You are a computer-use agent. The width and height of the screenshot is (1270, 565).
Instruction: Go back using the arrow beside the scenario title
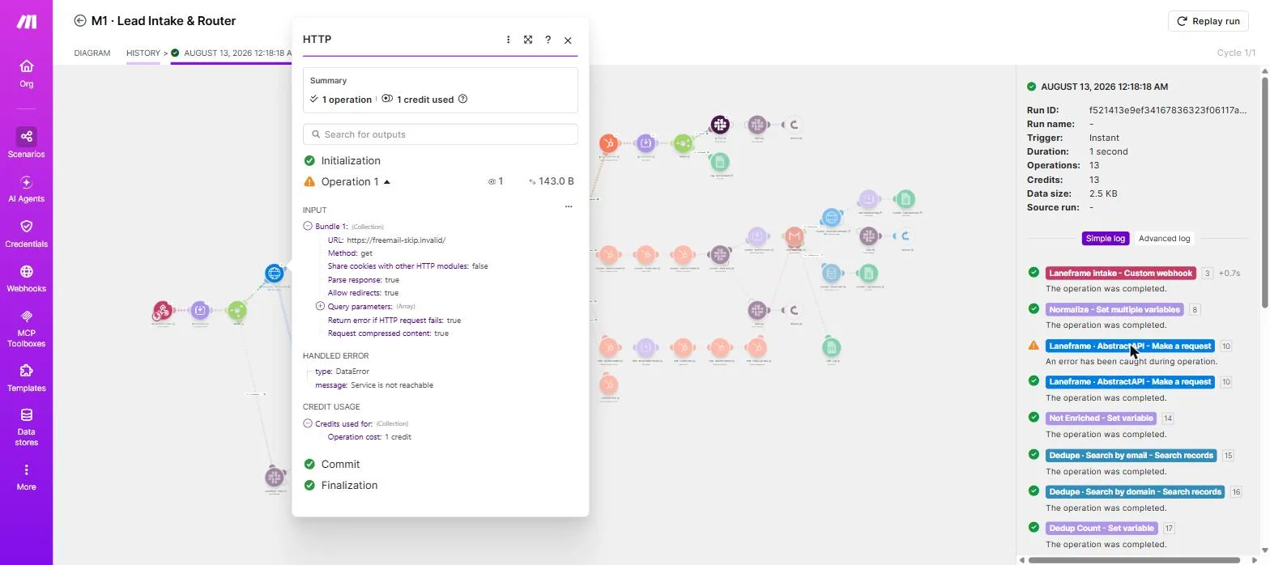79,21
